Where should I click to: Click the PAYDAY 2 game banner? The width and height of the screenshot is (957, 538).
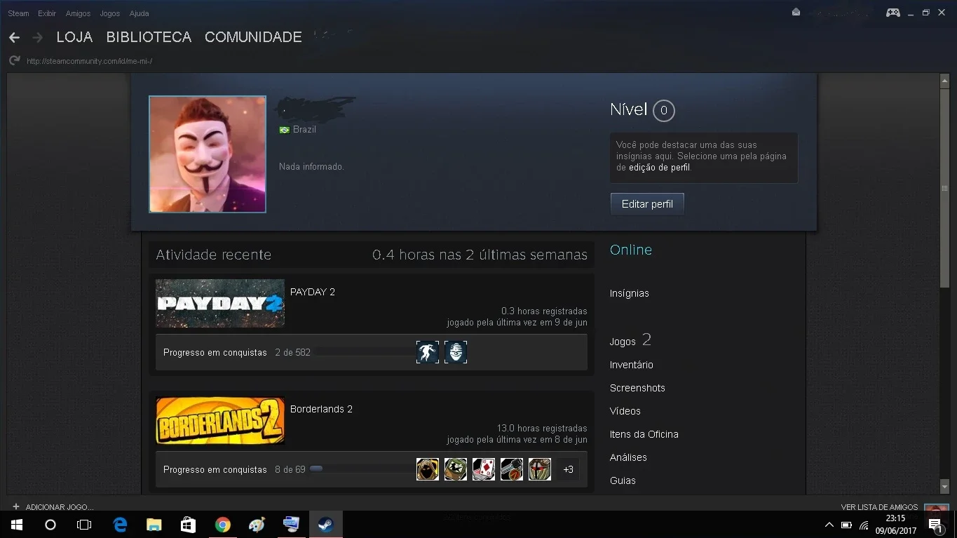(x=220, y=303)
